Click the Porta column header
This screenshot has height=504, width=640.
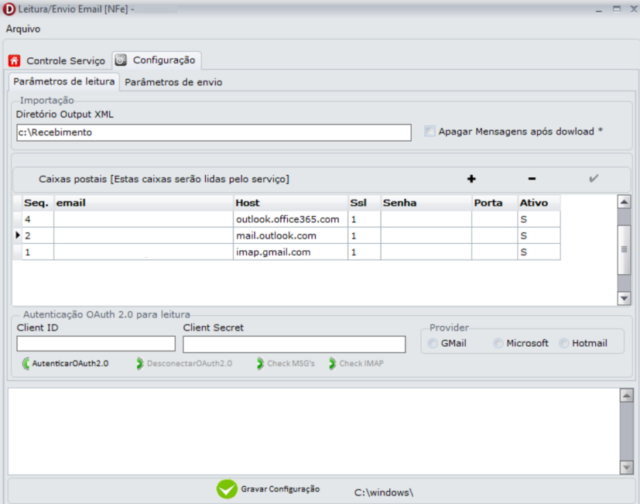tap(495, 203)
